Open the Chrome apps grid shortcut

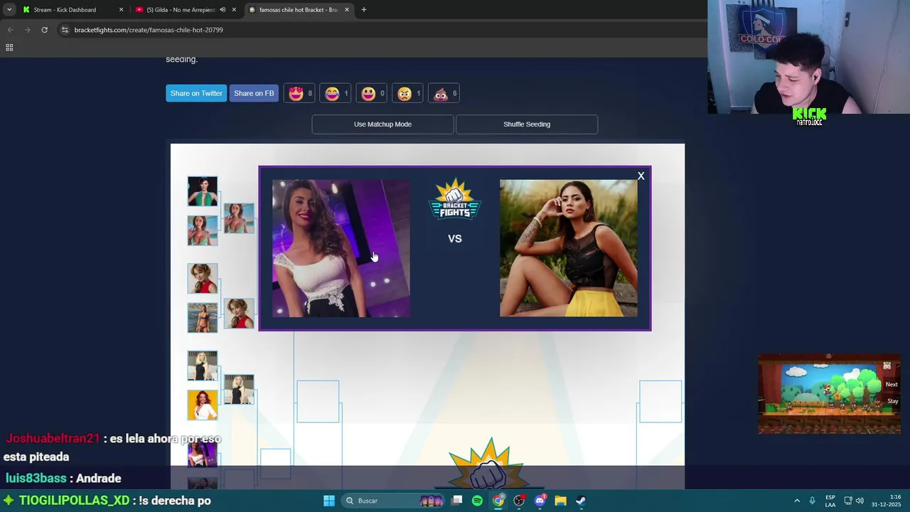(x=9, y=48)
